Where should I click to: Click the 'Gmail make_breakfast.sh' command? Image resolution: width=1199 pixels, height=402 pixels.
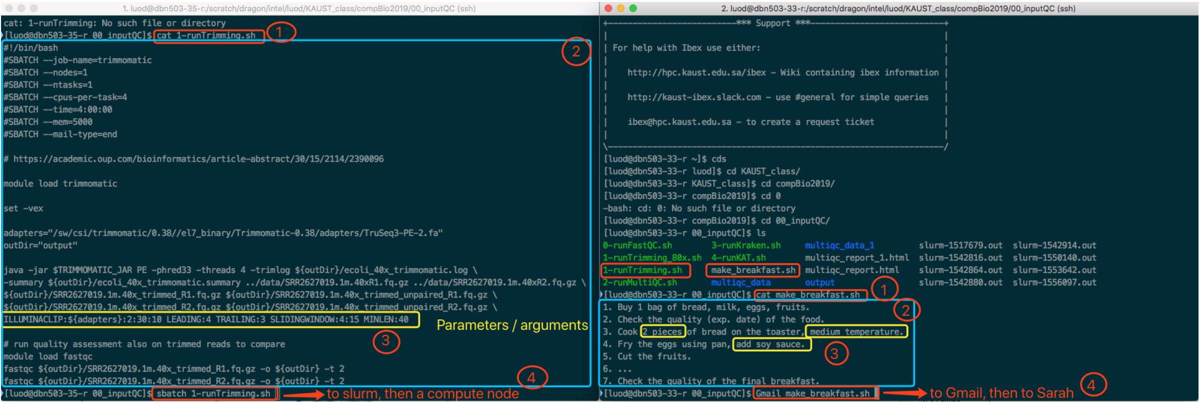pos(813,393)
